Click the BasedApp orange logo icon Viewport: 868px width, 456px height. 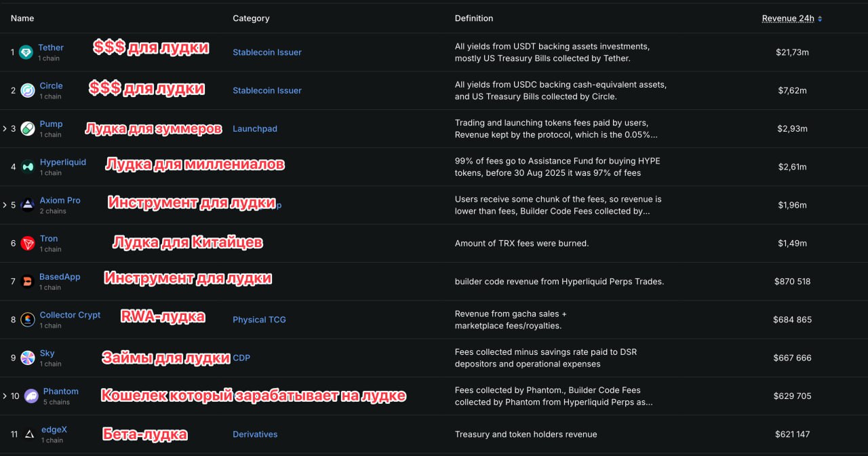pos(27,282)
